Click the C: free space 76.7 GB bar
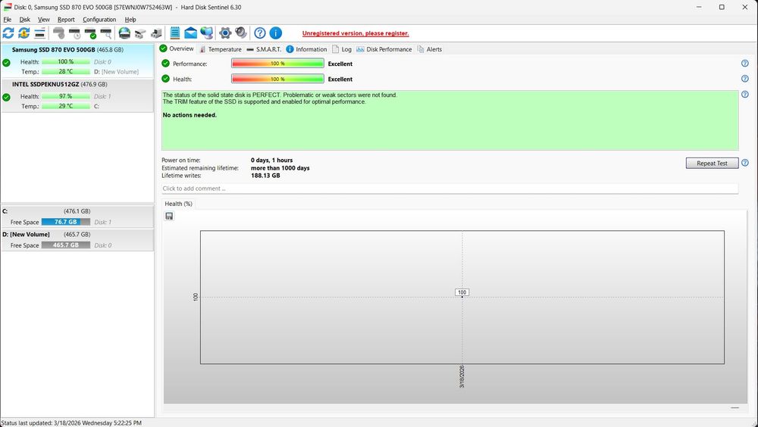The image size is (758, 427). click(x=66, y=222)
